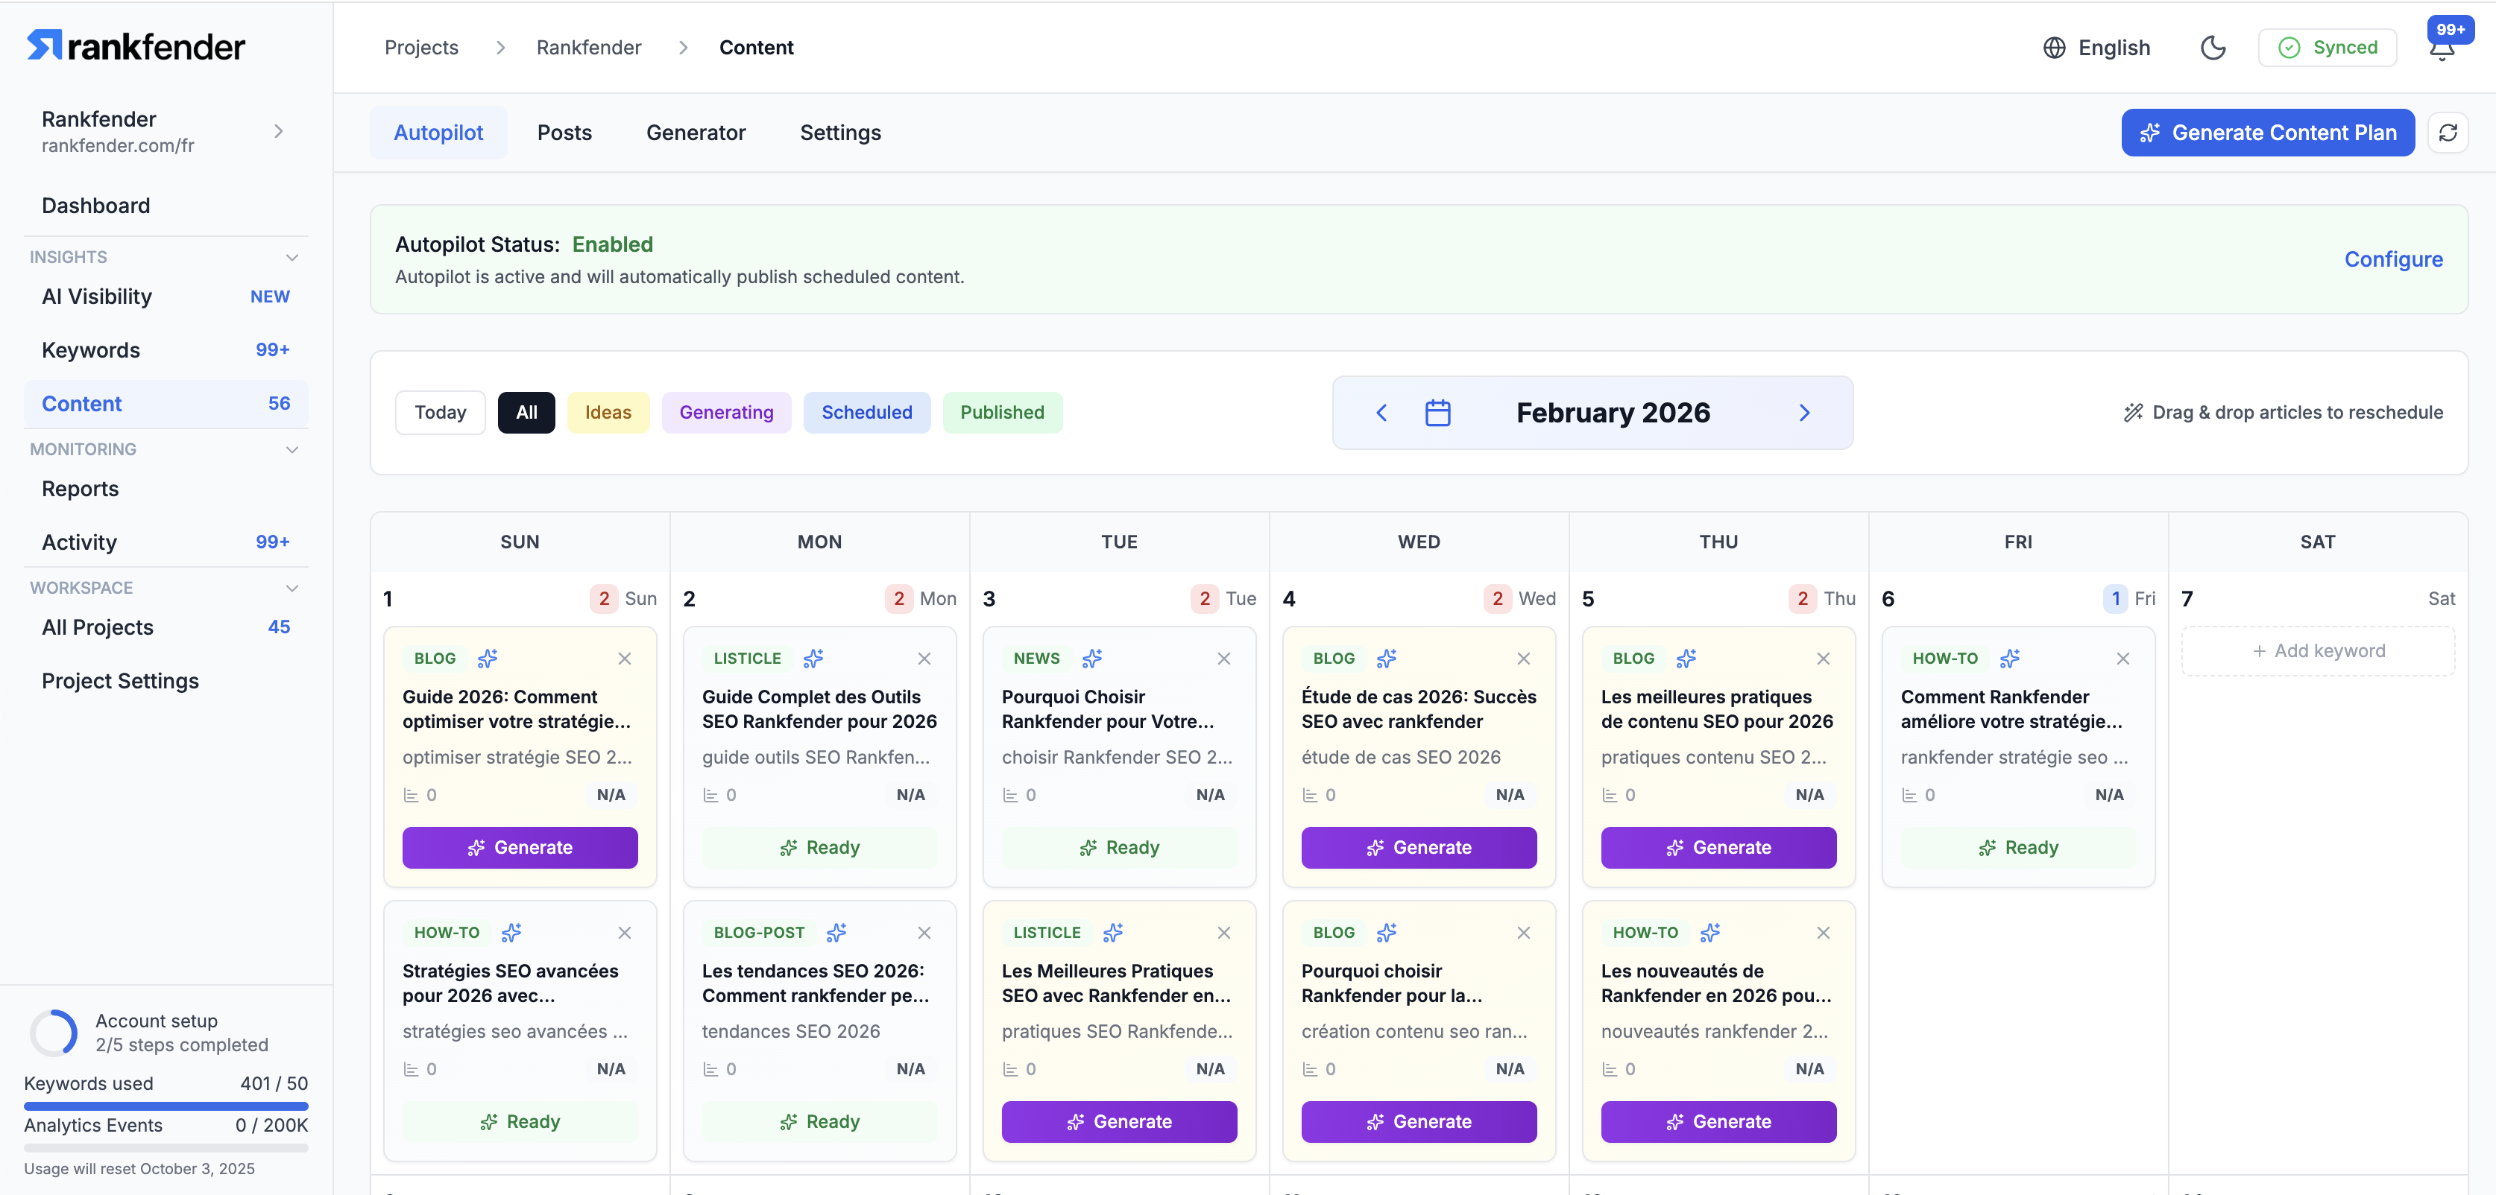2496x1195 pixels.
Task: Collapse the Insights sidebar section
Action: click(291, 256)
